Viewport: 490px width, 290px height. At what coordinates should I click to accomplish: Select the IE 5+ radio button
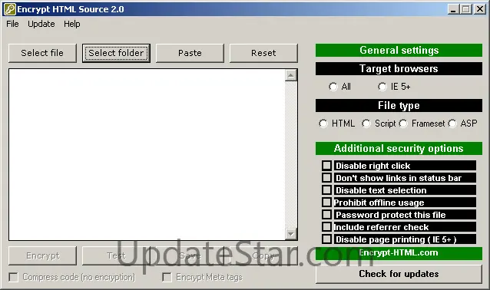click(382, 87)
